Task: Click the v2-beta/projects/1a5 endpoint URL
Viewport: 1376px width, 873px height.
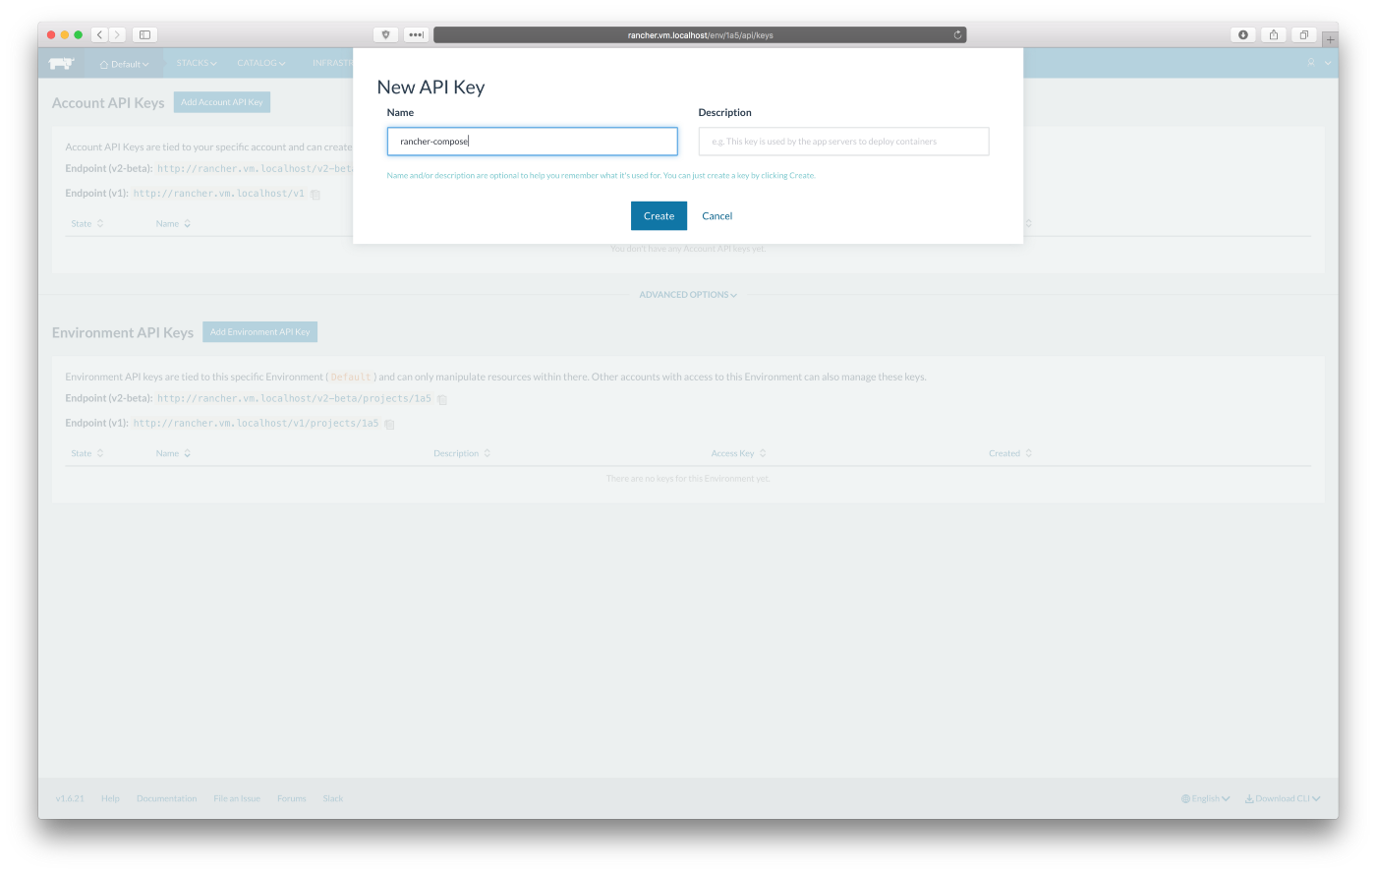Action: pos(294,398)
